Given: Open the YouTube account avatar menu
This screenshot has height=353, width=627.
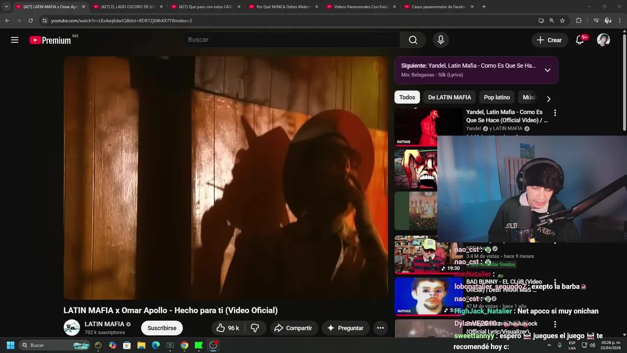Looking at the screenshot, I should click(603, 40).
